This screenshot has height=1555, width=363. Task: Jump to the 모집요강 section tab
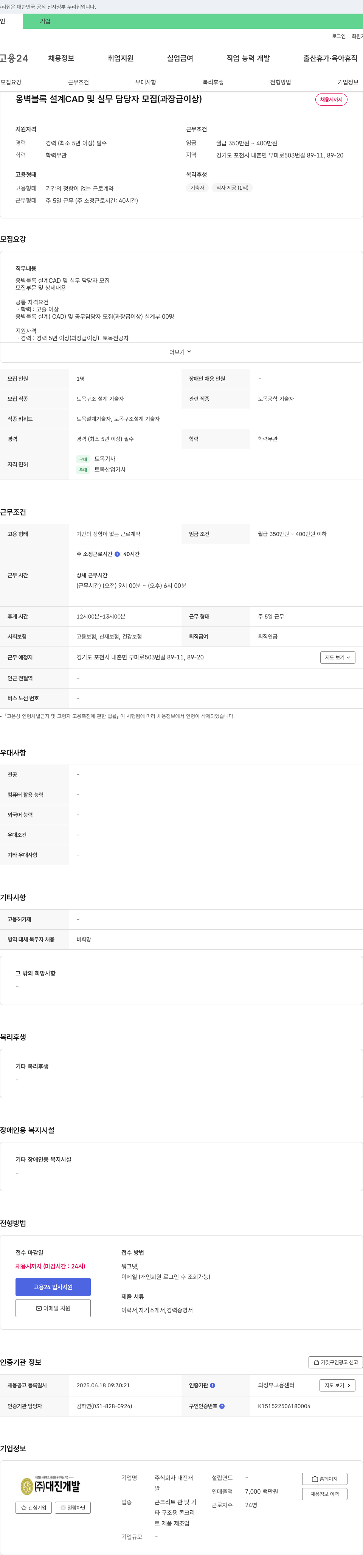[11, 82]
